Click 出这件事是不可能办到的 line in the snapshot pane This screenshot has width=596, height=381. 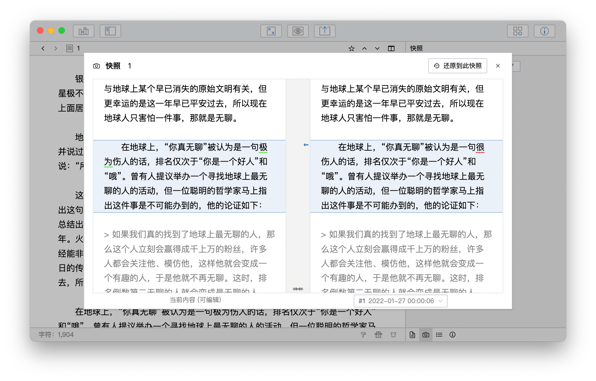(x=400, y=205)
